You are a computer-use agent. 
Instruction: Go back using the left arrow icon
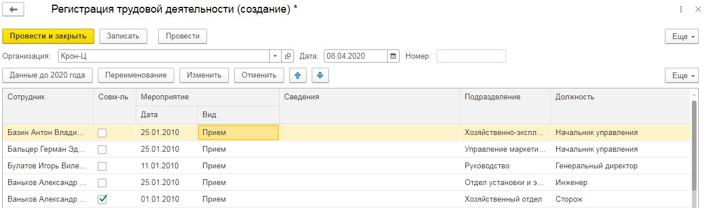13,10
